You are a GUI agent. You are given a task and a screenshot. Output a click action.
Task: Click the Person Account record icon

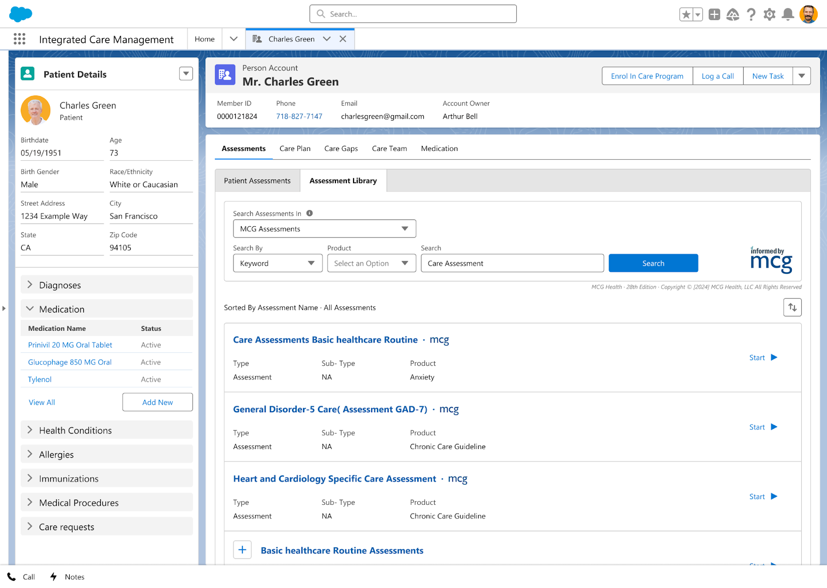click(x=225, y=75)
